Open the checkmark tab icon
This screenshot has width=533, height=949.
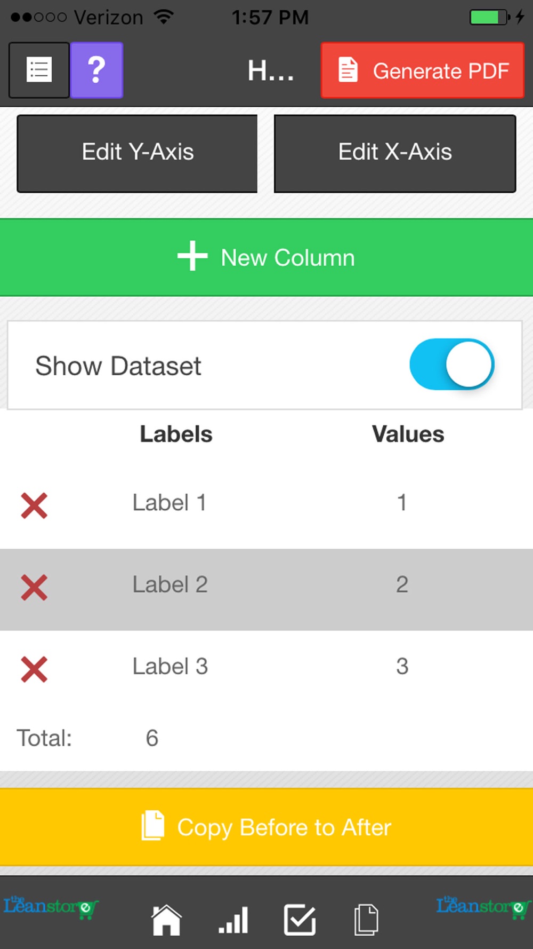[300, 920]
